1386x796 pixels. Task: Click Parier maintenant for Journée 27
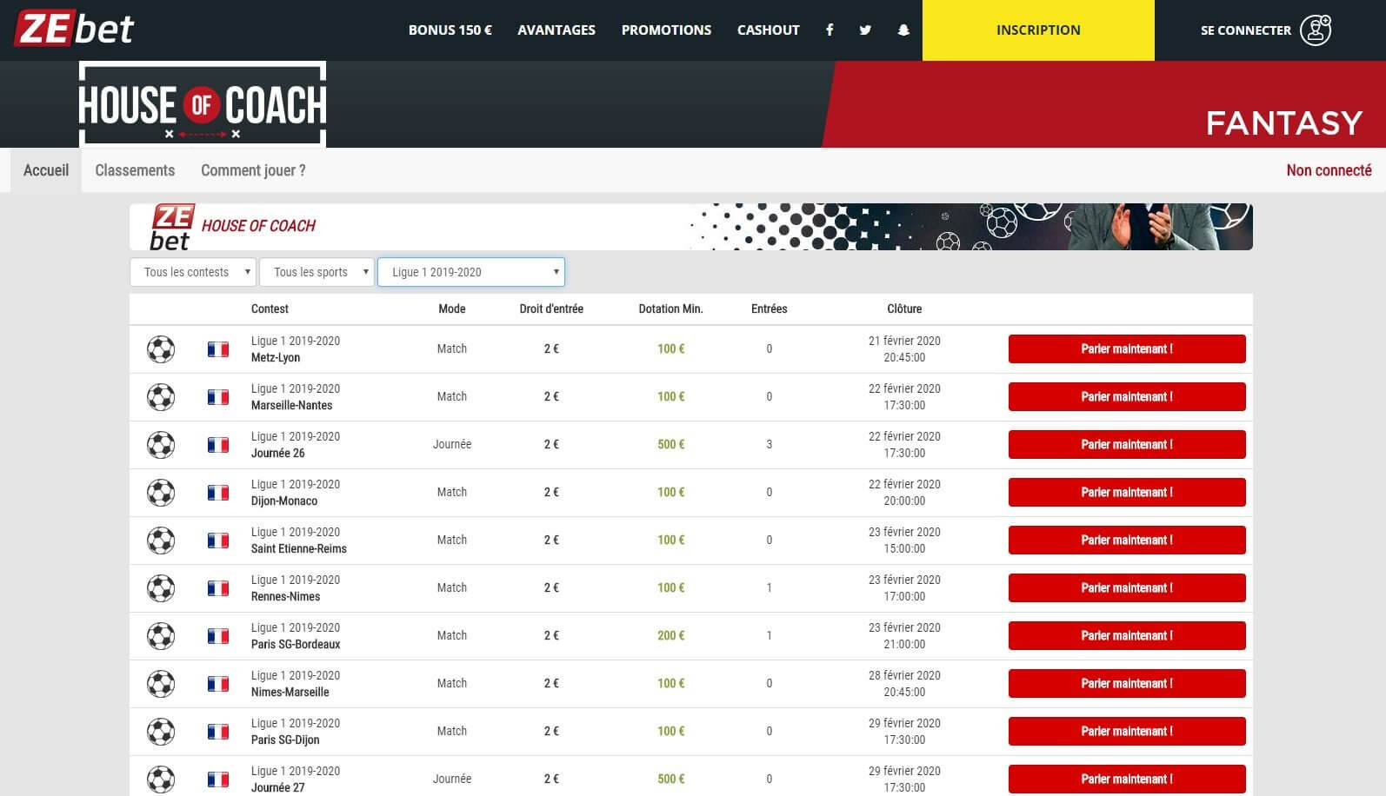point(1127,779)
